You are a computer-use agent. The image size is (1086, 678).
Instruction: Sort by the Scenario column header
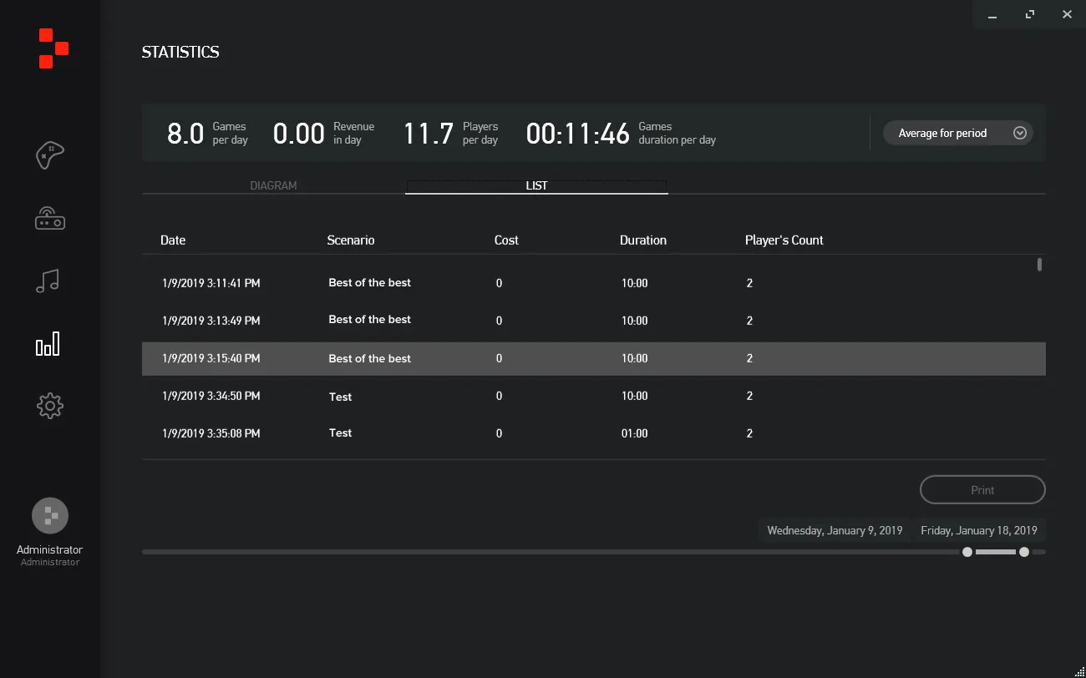pyautogui.click(x=351, y=240)
